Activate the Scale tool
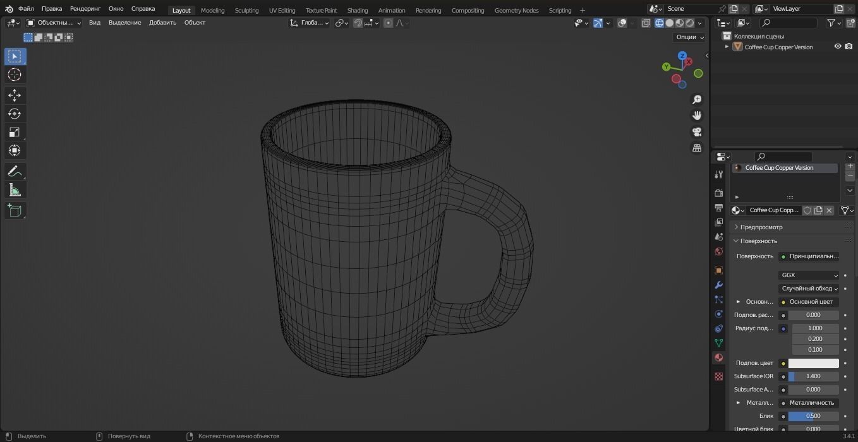 pos(15,132)
